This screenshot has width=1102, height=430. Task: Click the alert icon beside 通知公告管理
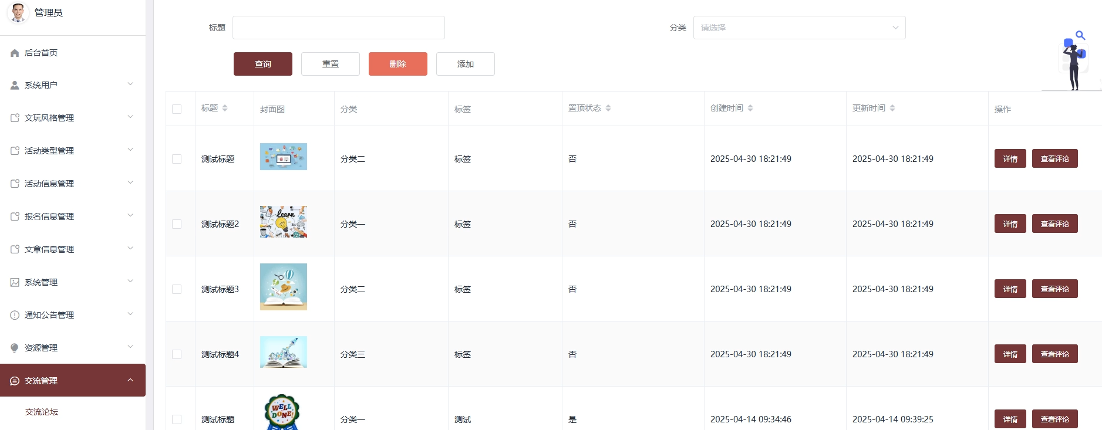pyautogui.click(x=15, y=315)
